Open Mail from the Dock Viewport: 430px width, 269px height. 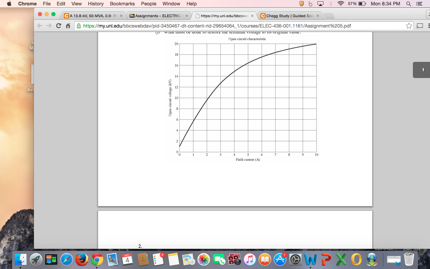(112, 259)
